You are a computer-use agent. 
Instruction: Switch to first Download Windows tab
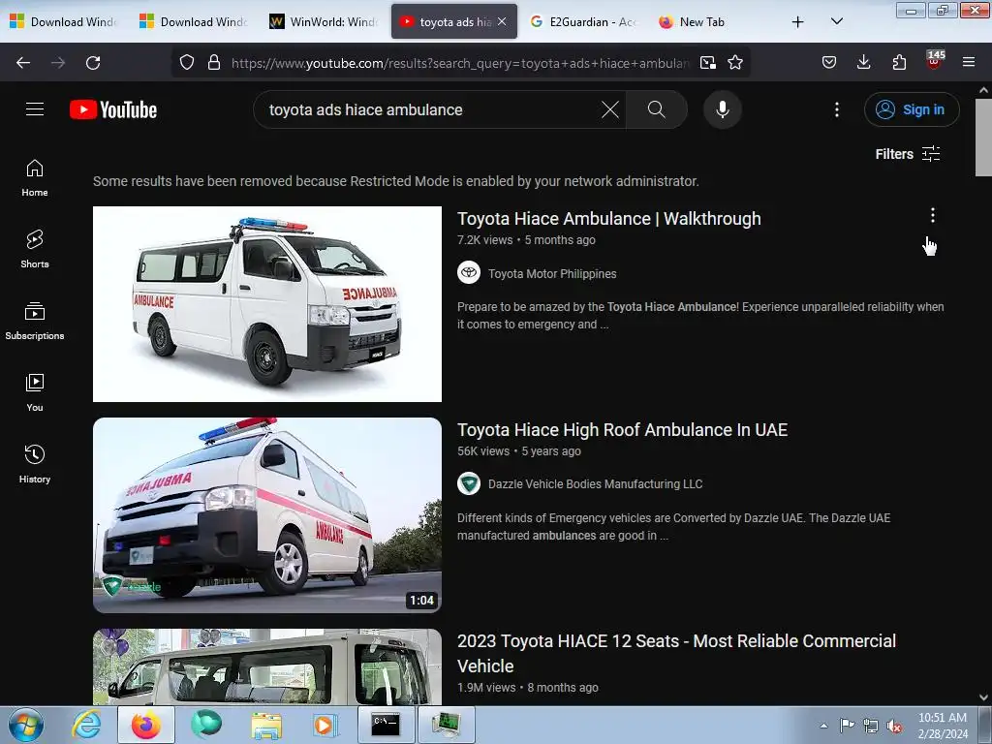(x=65, y=22)
